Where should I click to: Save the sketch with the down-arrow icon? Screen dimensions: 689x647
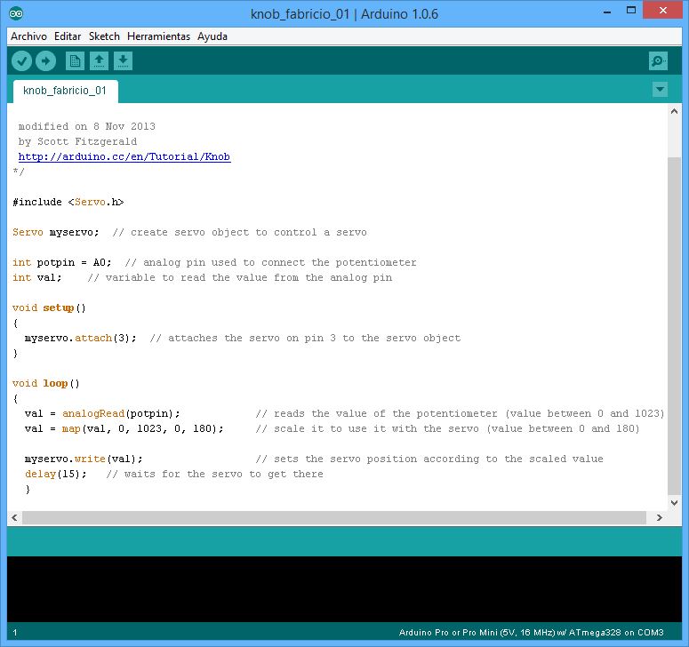123,61
